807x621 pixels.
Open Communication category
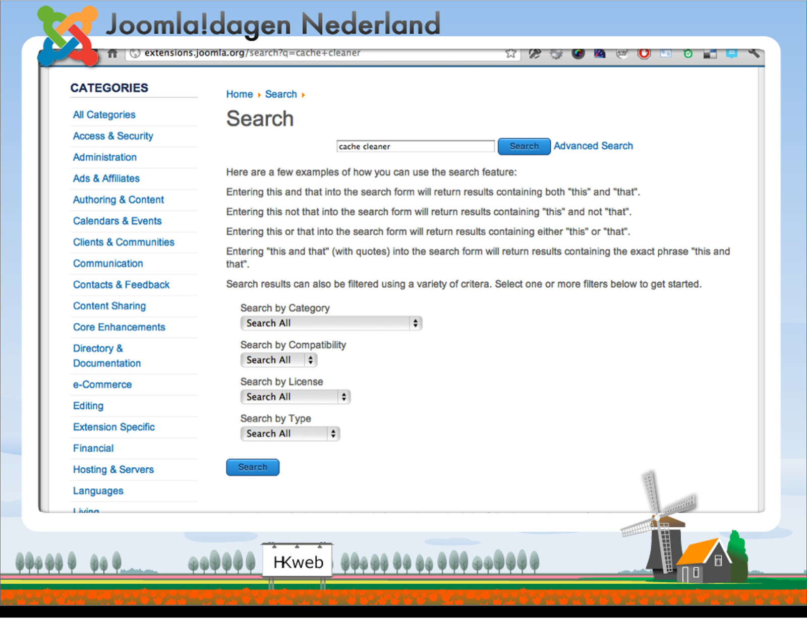108,263
